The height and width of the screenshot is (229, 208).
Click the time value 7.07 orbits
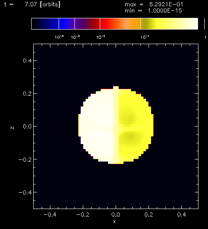tap(42, 5)
